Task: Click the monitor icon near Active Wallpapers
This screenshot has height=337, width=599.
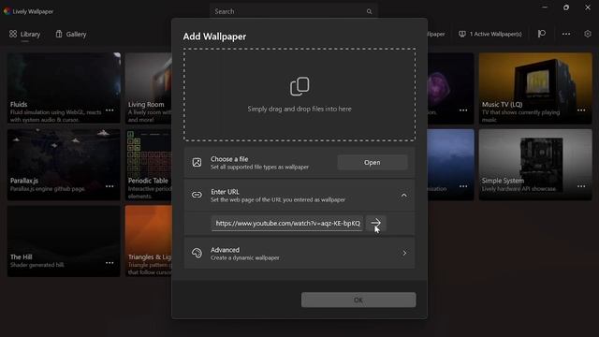Action: (462, 34)
